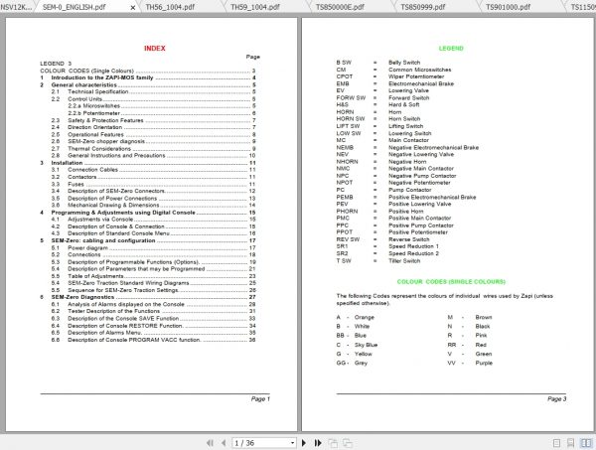This screenshot has width=596, height=450.
Task: Click legend entry Positive Potentiometer
Action: click(x=418, y=232)
